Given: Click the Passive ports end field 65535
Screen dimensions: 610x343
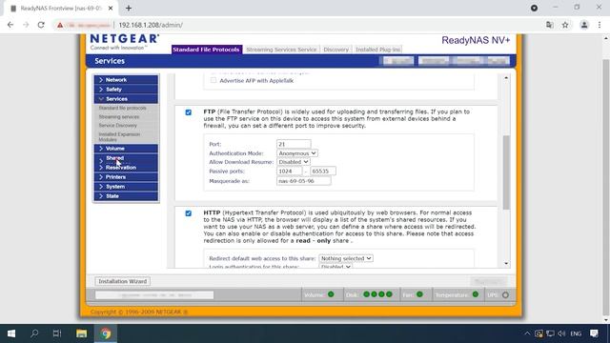Looking at the screenshot, I should (323, 171).
